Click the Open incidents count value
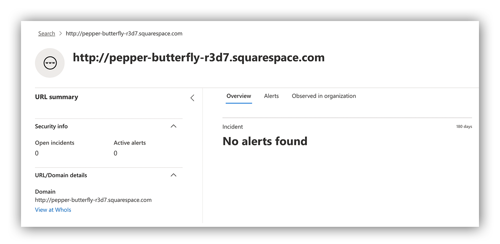Image resolution: width=500 pixels, height=244 pixels. click(37, 153)
